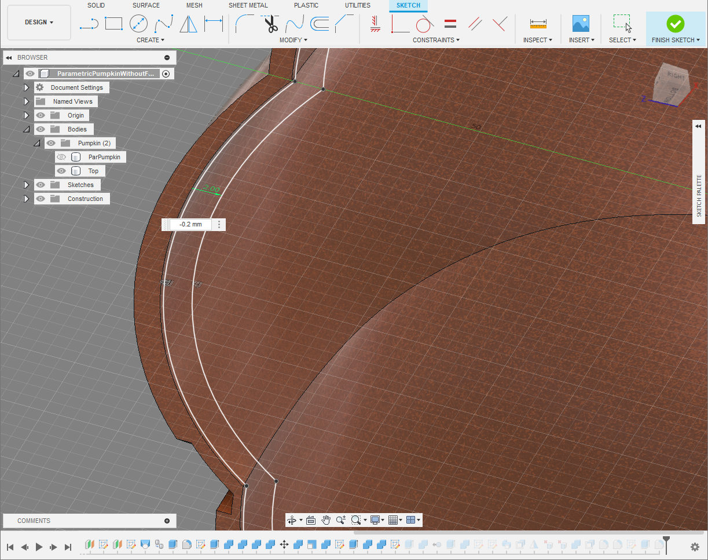Open the DESIGN workspace dropdown
This screenshot has width=708, height=560.
(39, 22)
